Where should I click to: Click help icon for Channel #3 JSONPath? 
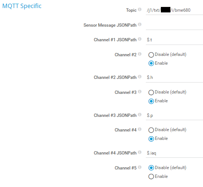[x=140, y=115]
